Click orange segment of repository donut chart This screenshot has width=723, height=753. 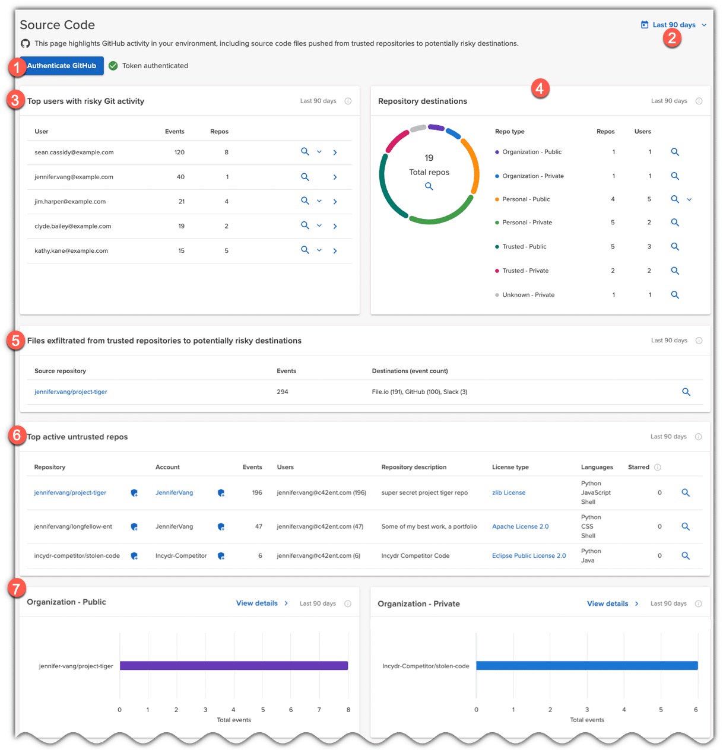pos(474,166)
